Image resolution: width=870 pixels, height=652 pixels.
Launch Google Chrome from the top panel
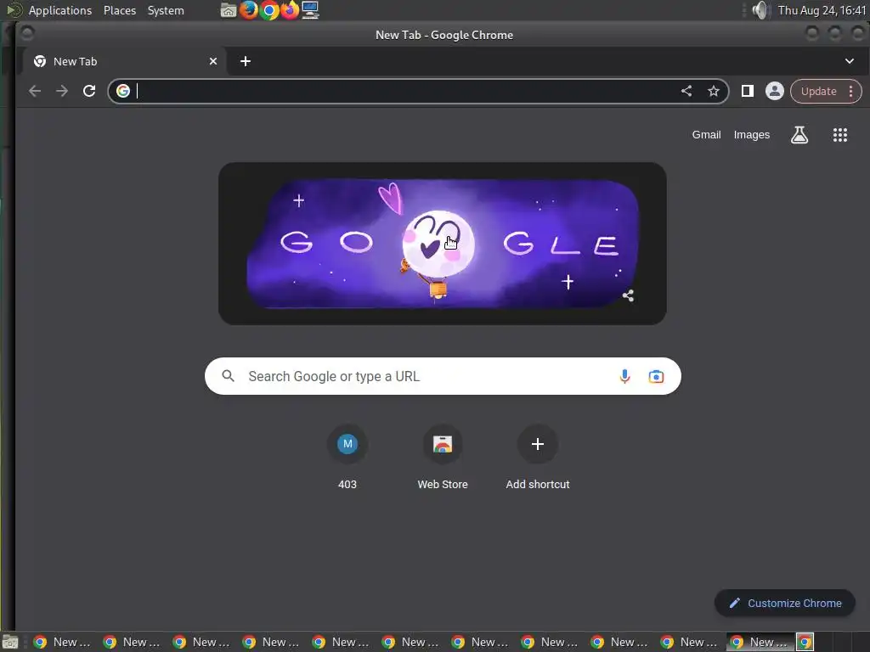(x=269, y=10)
